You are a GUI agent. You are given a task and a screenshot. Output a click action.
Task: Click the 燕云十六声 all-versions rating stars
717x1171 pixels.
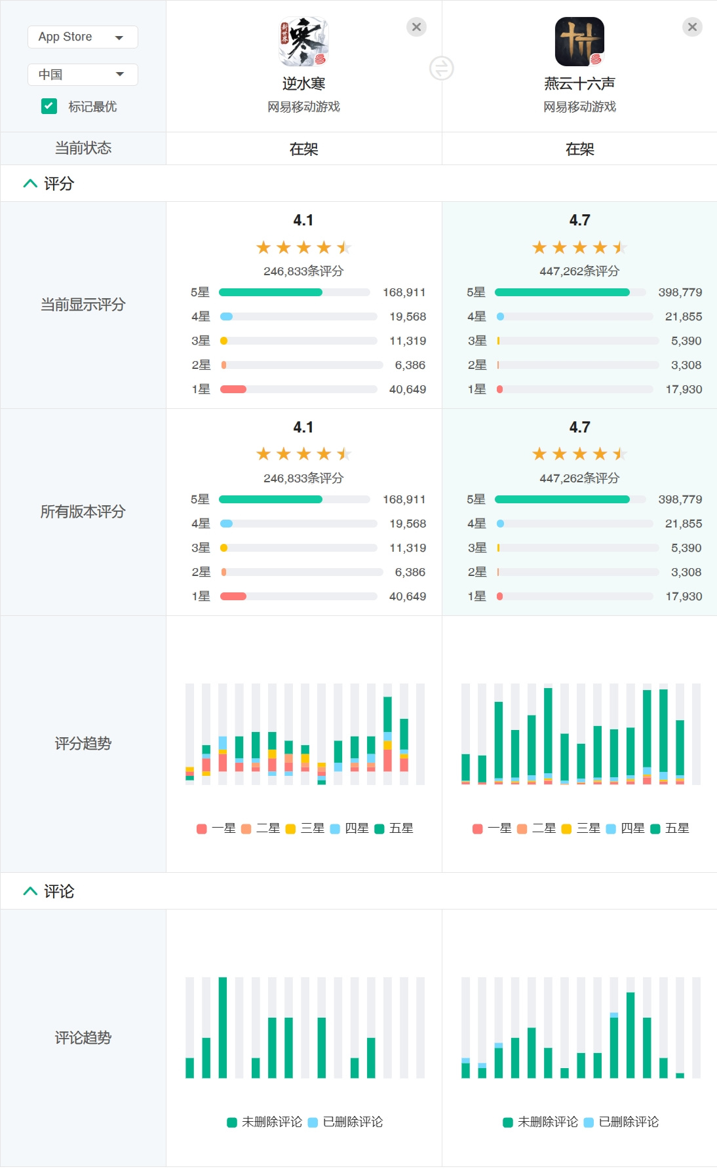click(579, 453)
